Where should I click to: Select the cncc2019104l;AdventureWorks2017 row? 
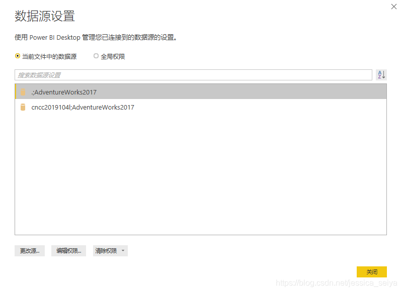click(201, 107)
